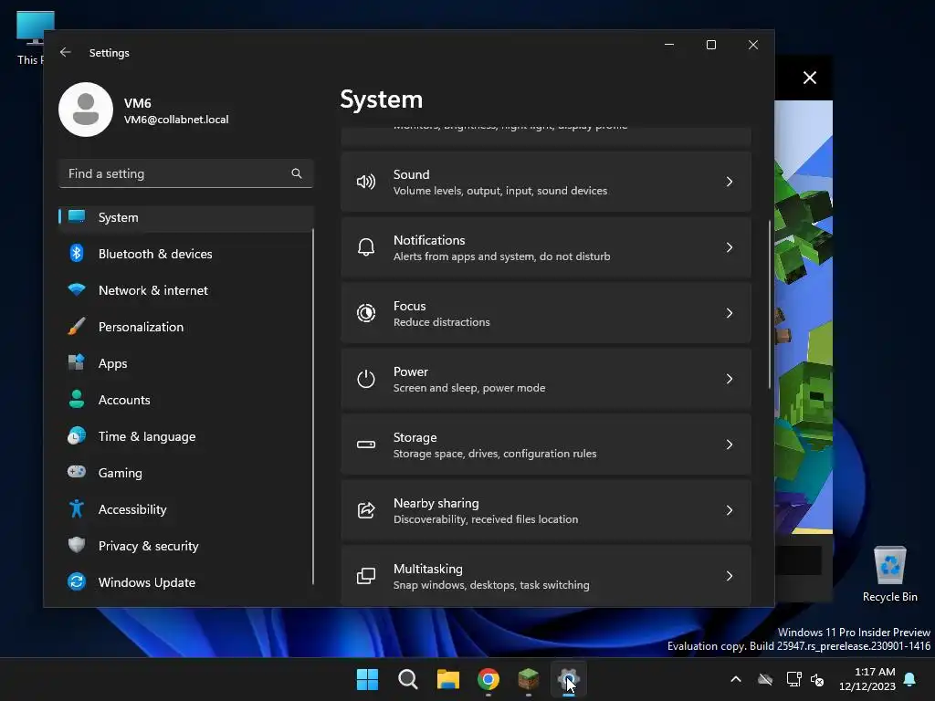Close the Minecraft window behind Settings
Viewport: 935px width, 701px height.
(x=809, y=78)
